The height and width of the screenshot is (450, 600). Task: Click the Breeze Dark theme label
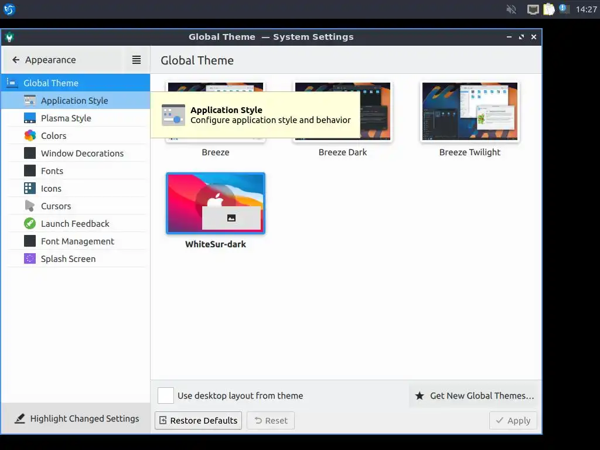pyautogui.click(x=342, y=152)
